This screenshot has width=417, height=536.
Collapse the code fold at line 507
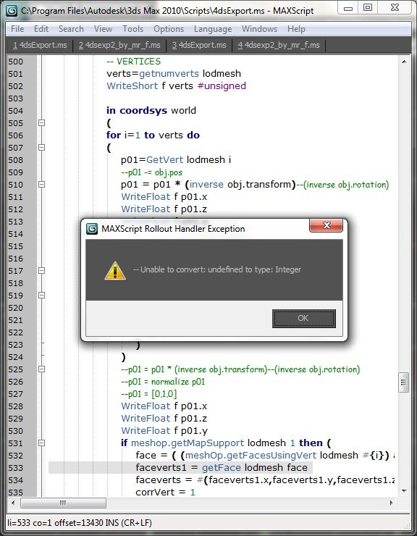[x=41, y=147]
